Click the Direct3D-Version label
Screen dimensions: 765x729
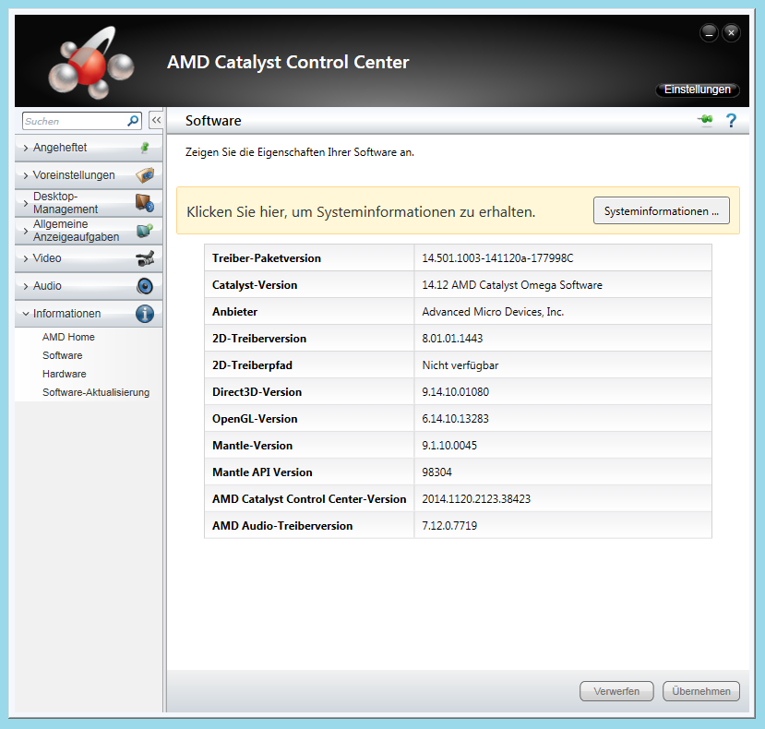click(257, 392)
